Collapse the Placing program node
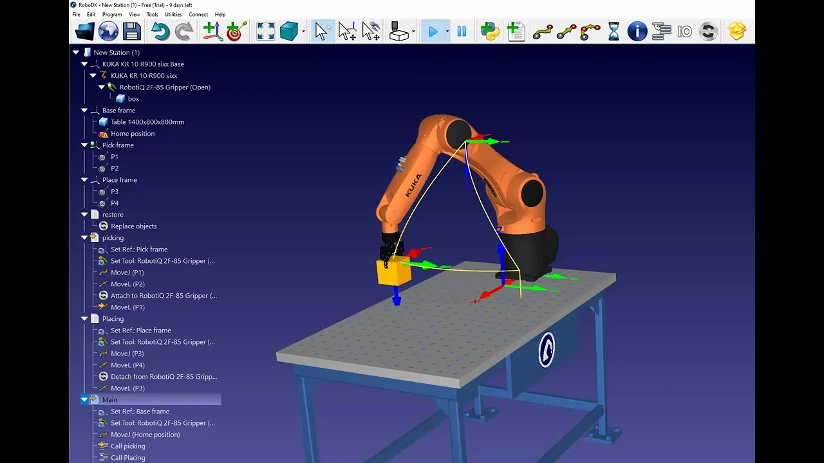This screenshot has height=463, width=824. click(x=84, y=319)
